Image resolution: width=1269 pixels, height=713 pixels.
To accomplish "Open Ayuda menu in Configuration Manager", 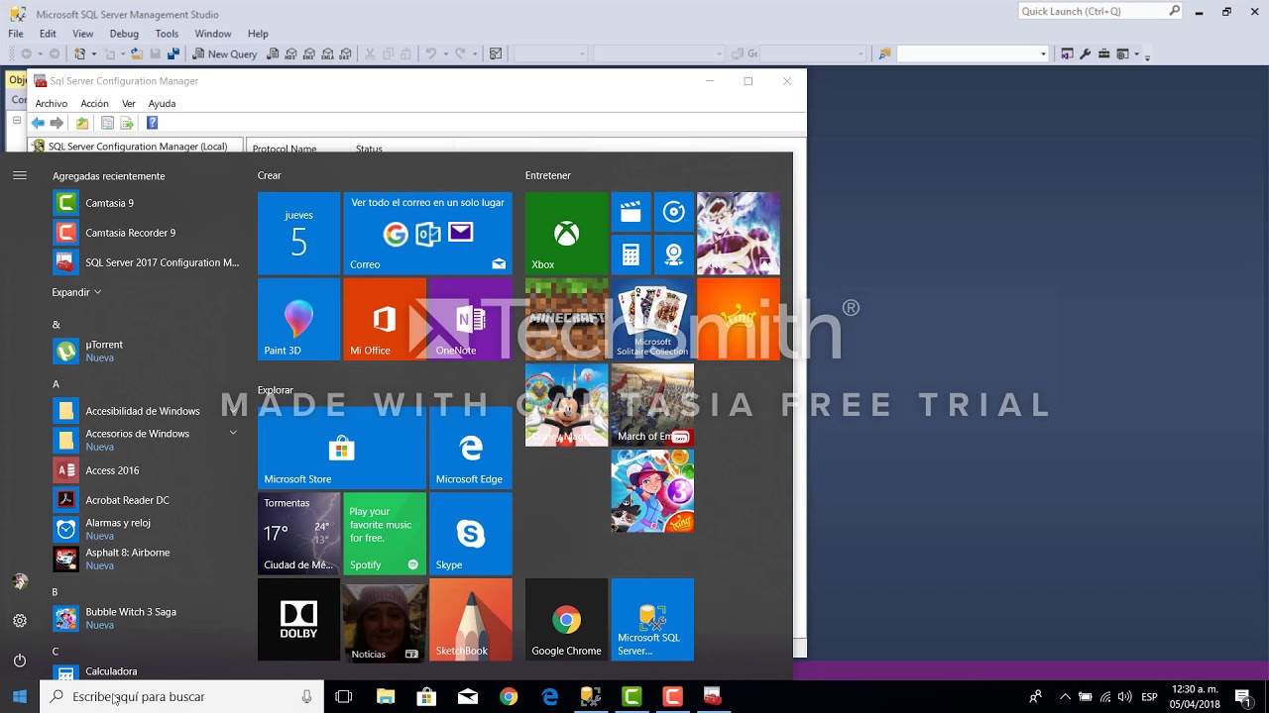I will pyautogui.click(x=162, y=103).
